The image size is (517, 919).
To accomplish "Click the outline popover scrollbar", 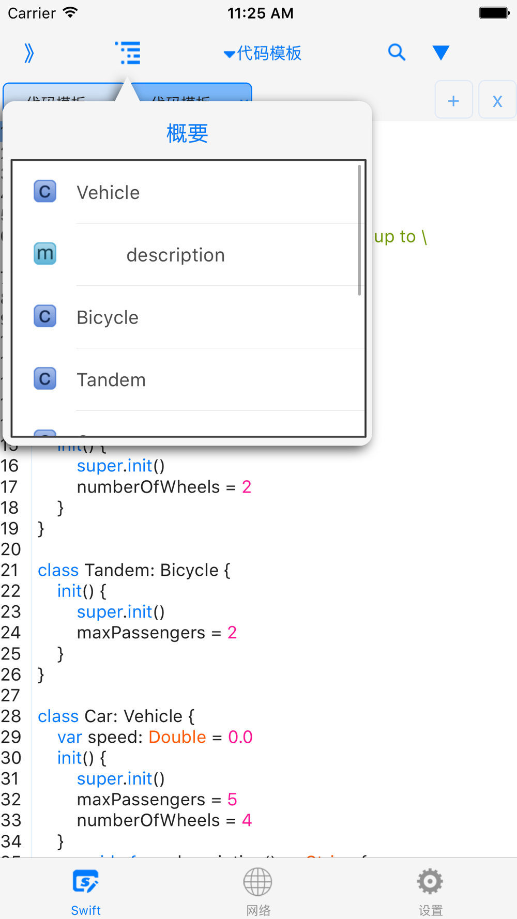I will 359,230.
